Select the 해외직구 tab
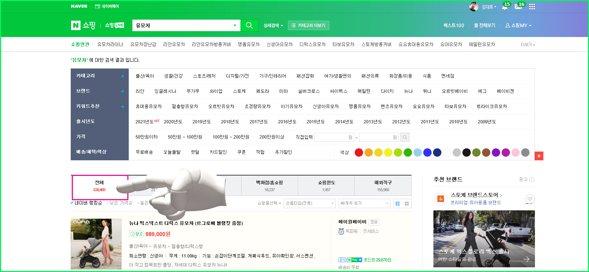 383,186
